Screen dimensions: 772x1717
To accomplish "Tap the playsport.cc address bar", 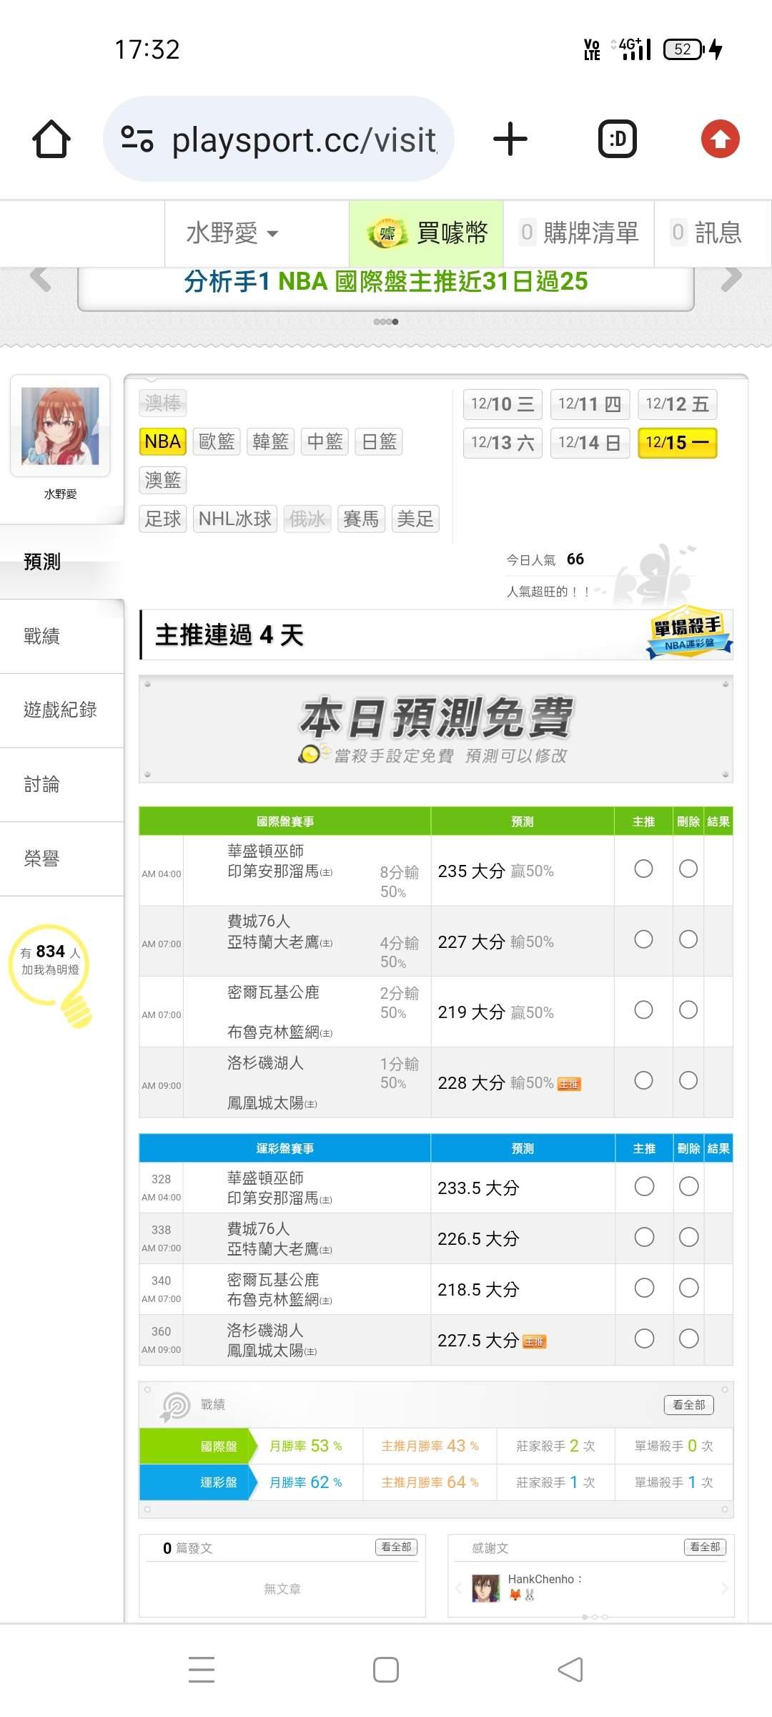I will point(279,139).
